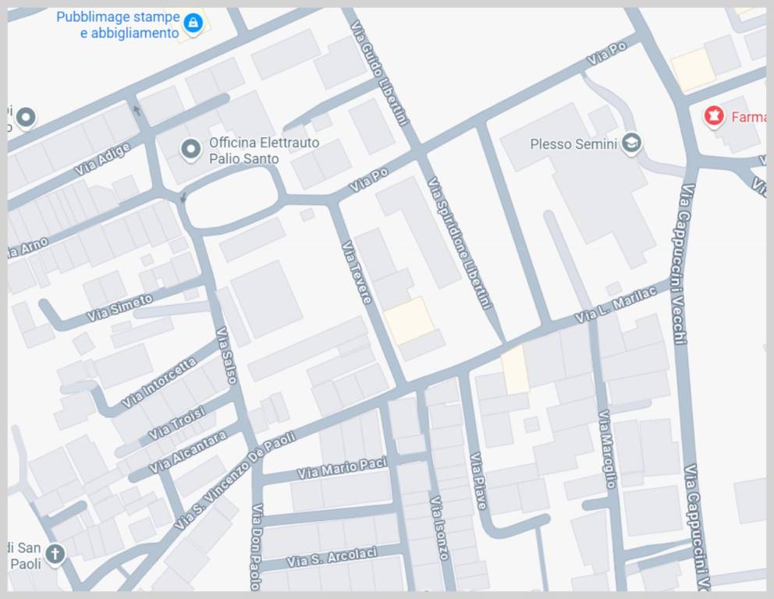
Task: Click the Via S. Arcolaci street label
Action: 332,558
